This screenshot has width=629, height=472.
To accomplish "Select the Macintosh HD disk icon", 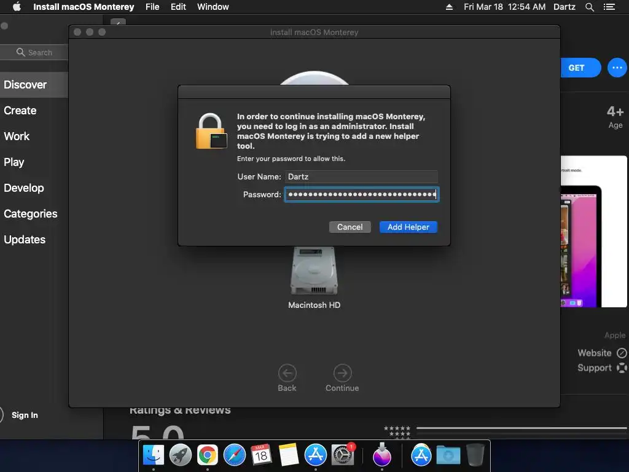I will point(314,271).
